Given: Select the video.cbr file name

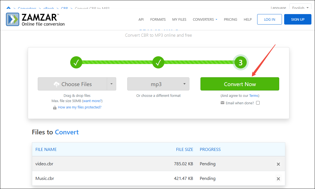Looking at the screenshot, I should point(44,164).
